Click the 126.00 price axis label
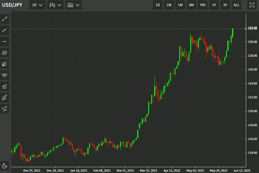The height and width of the screenshot is (173, 259). [252, 69]
